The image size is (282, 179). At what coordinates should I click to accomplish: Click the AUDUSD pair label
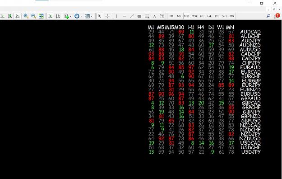point(250,50)
